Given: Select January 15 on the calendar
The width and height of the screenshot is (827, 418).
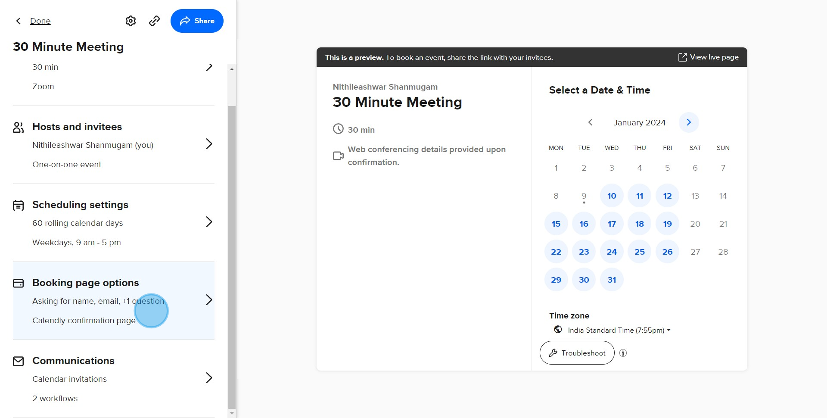Looking at the screenshot, I should 556,224.
